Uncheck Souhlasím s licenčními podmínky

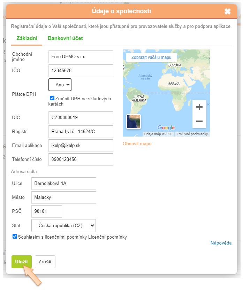tap(15, 237)
